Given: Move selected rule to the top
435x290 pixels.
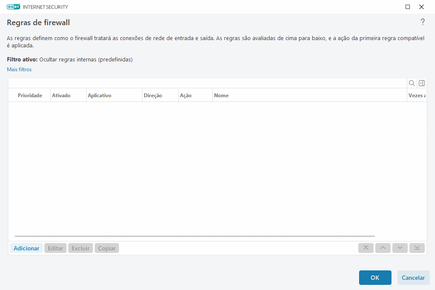Looking at the screenshot, I should coord(365,248).
